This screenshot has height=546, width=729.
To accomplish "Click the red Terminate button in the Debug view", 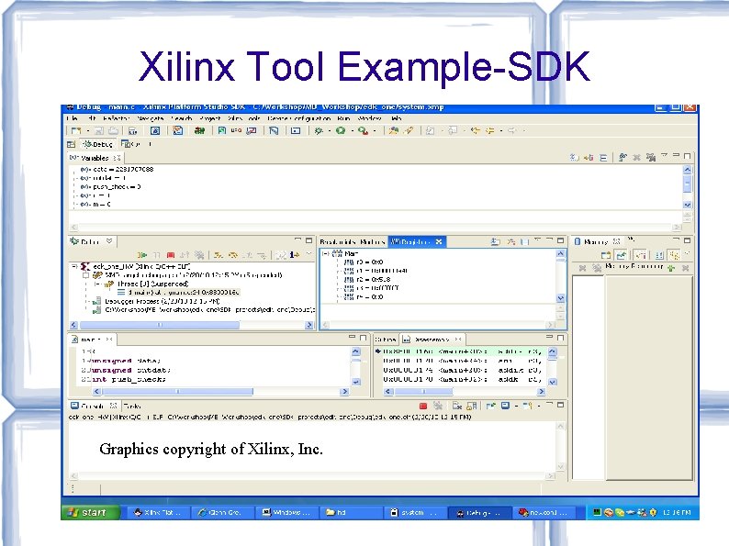I will (x=171, y=254).
